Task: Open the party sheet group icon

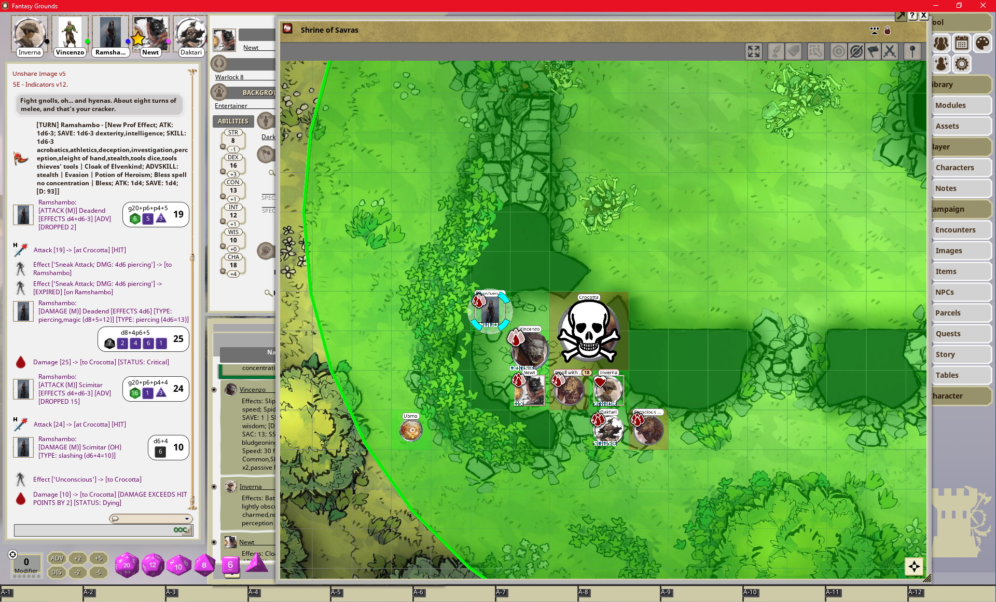Action: [x=941, y=43]
